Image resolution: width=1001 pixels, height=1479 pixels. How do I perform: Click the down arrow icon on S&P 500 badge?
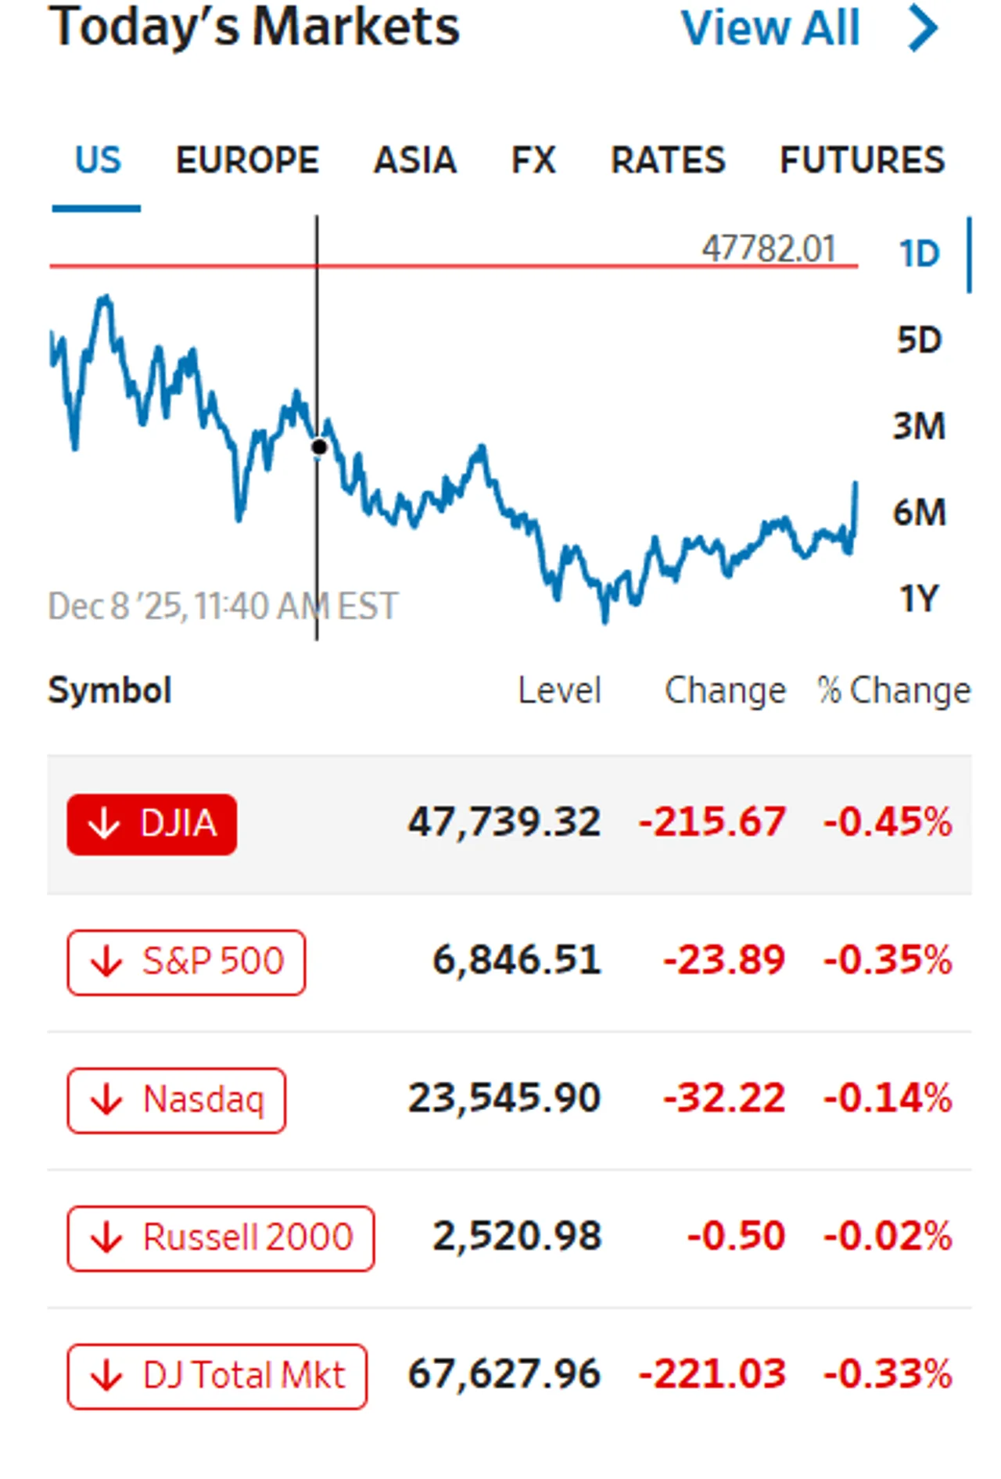tap(106, 962)
